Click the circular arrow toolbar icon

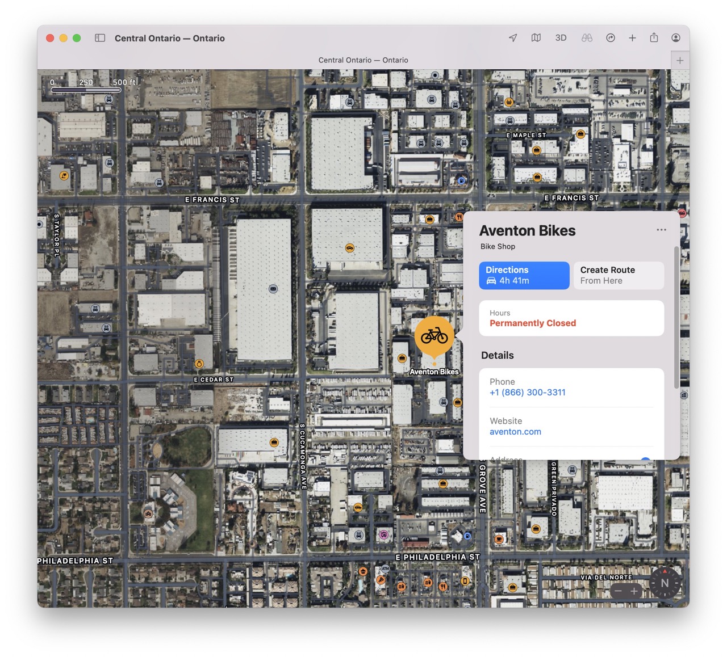[611, 38]
